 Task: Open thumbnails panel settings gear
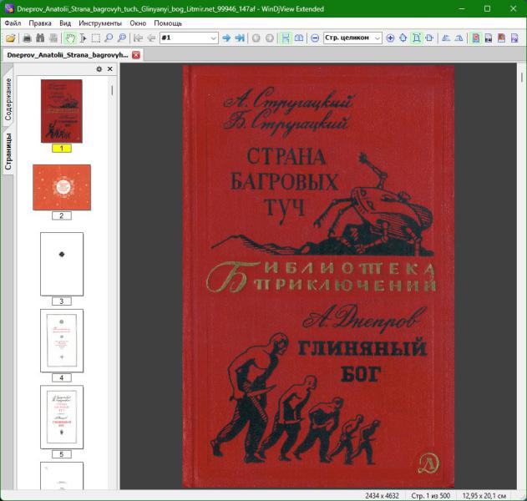(x=99, y=69)
